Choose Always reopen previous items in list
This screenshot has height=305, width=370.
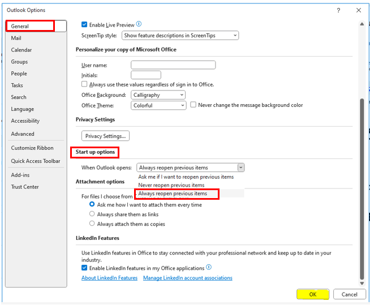[173, 194]
